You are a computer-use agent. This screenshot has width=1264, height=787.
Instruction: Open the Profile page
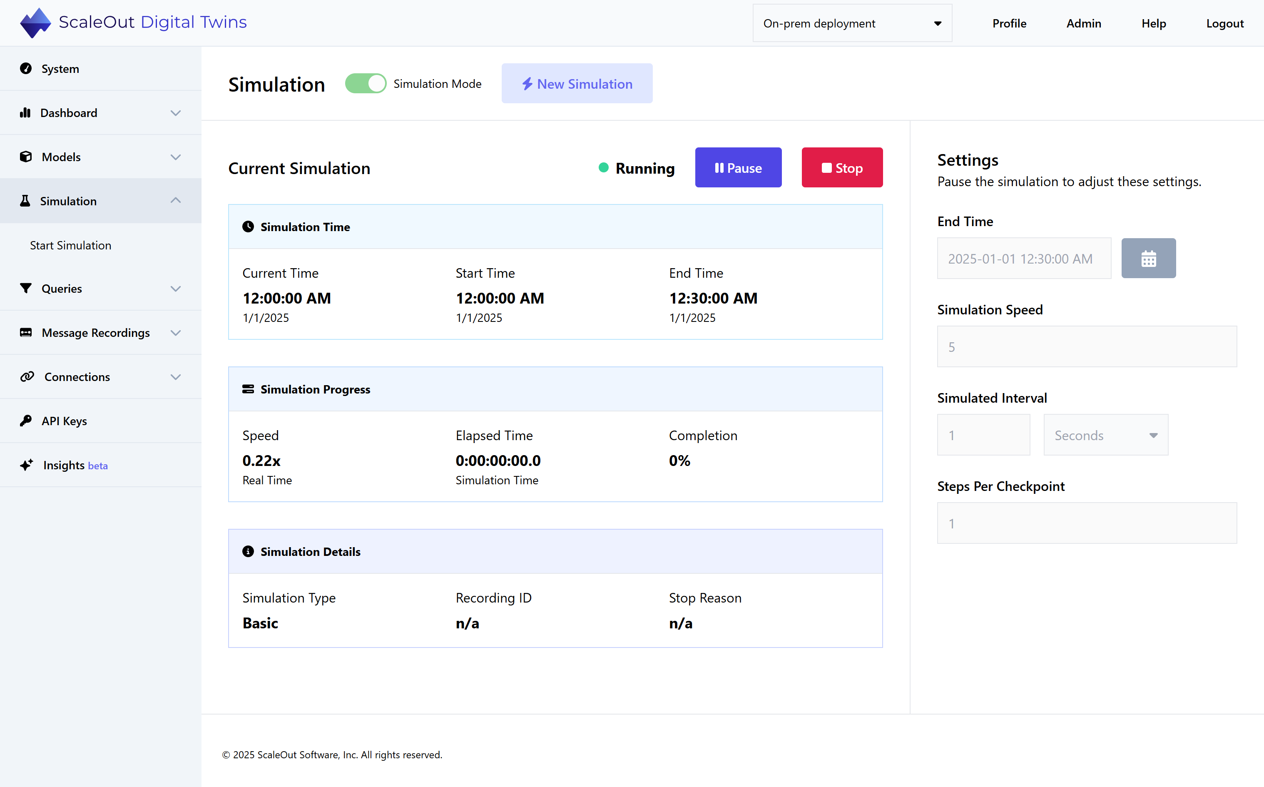[1009, 23]
